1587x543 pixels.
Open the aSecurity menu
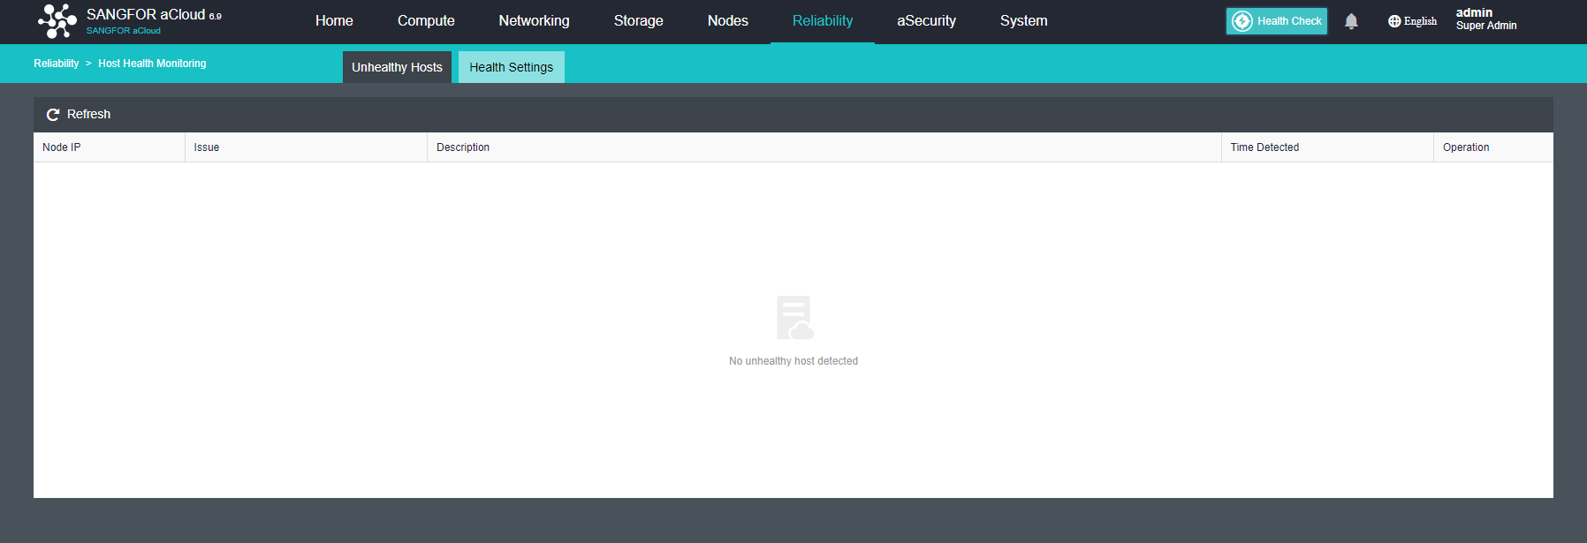tap(926, 21)
